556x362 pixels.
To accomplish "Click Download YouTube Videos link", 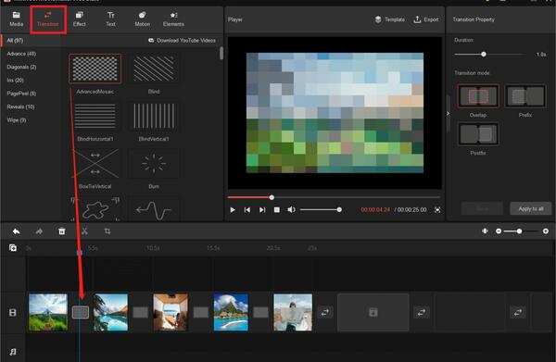I will 182,41.
